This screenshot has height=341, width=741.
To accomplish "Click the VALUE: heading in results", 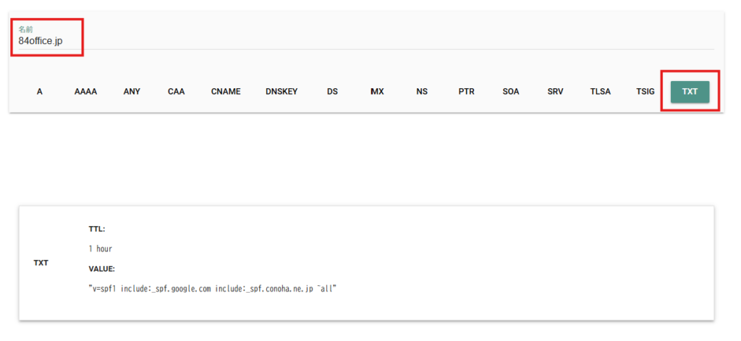I will (101, 269).
